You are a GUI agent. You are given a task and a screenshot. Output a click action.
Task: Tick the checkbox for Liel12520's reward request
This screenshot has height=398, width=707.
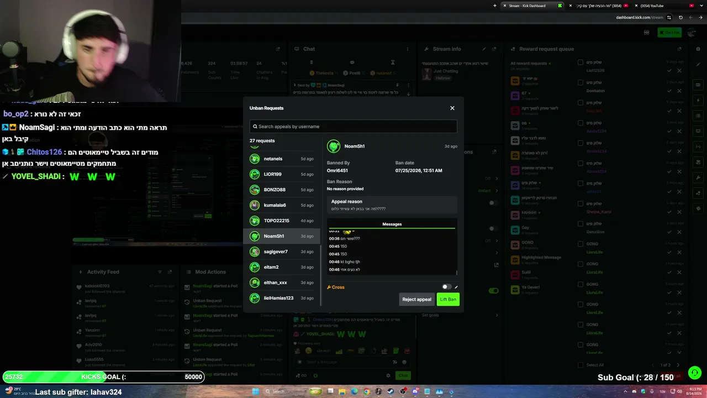click(x=581, y=62)
